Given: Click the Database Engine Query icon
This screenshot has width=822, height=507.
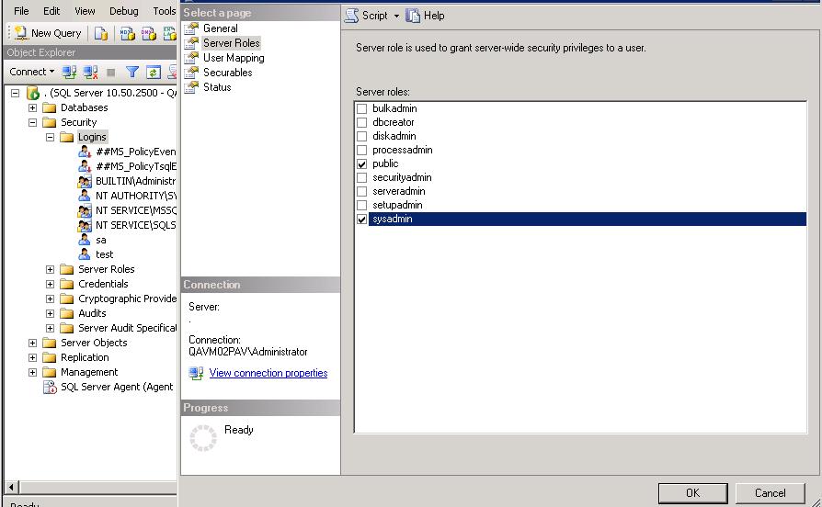Looking at the screenshot, I should coord(101,33).
